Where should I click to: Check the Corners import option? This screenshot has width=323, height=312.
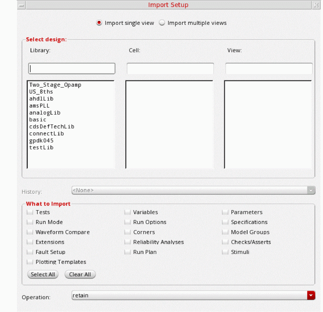tap(128, 232)
